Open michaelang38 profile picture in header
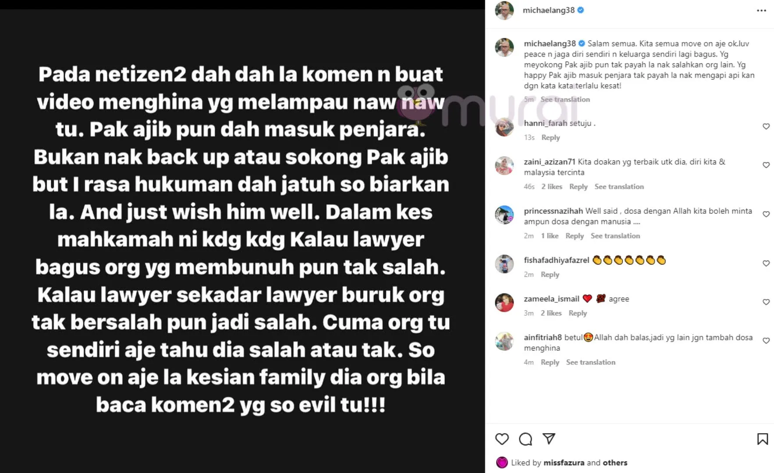The height and width of the screenshot is (473, 774). (x=504, y=11)
